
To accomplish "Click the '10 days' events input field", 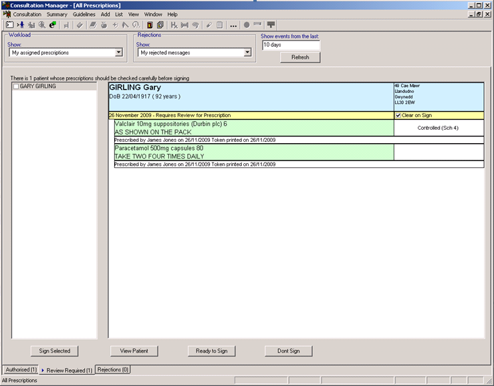I will pos(290,45).
